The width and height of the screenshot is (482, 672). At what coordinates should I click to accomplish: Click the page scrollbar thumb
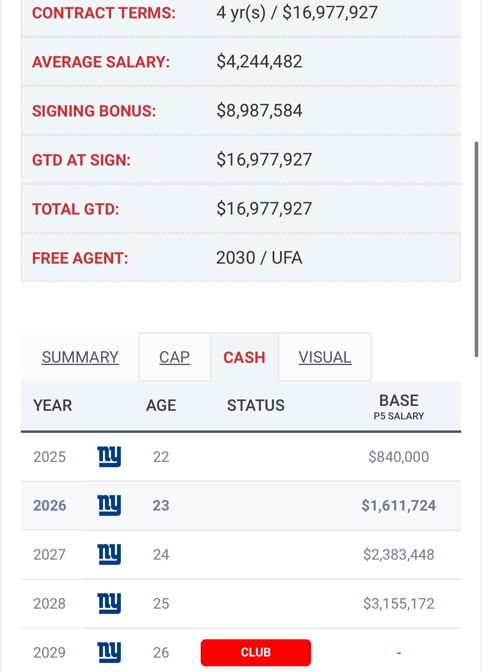[x=476, y=249]
